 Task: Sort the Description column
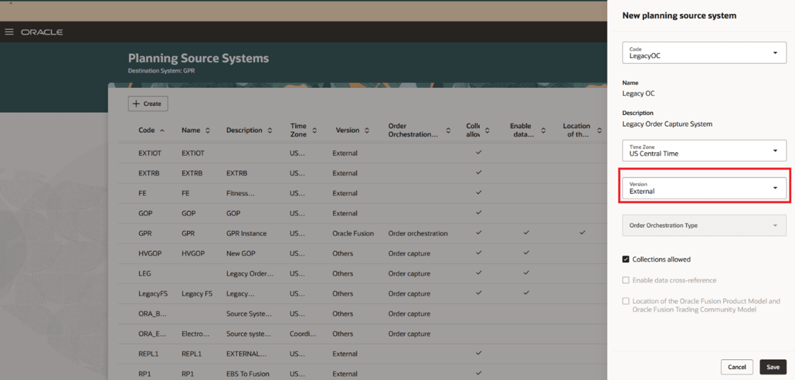pos(269,130)
